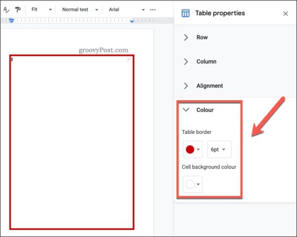Open the 6pt border width dropdown
Screen dimensions: 297x237
(219, 150)
